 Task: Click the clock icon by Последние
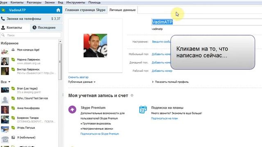(x=34, y=27)
